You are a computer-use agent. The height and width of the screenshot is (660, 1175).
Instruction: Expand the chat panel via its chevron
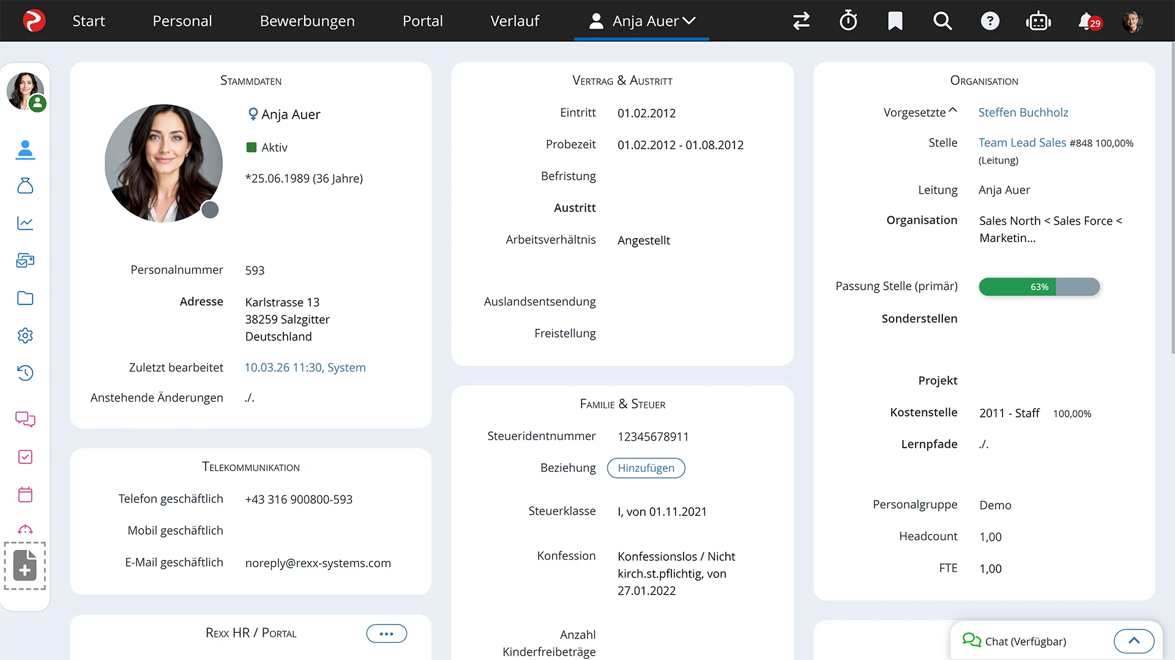tap(1134, 640)
